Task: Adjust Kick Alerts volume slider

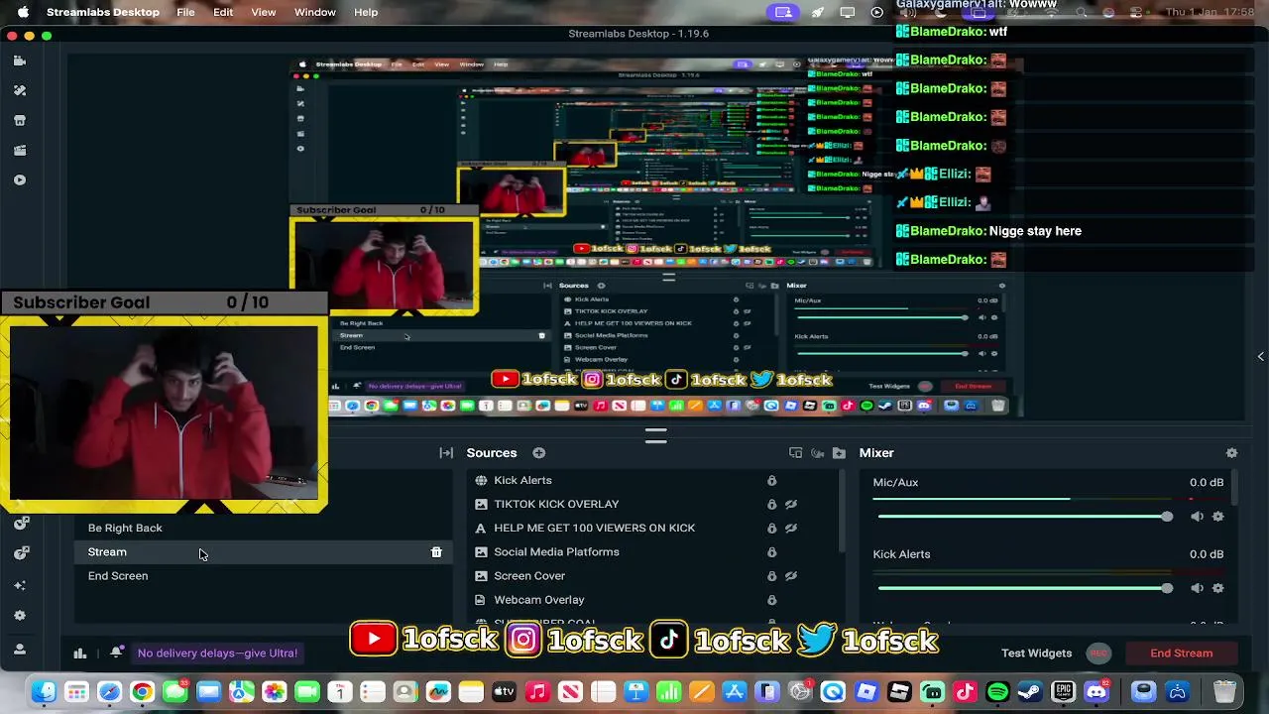Action: (x=1025, y=588)
